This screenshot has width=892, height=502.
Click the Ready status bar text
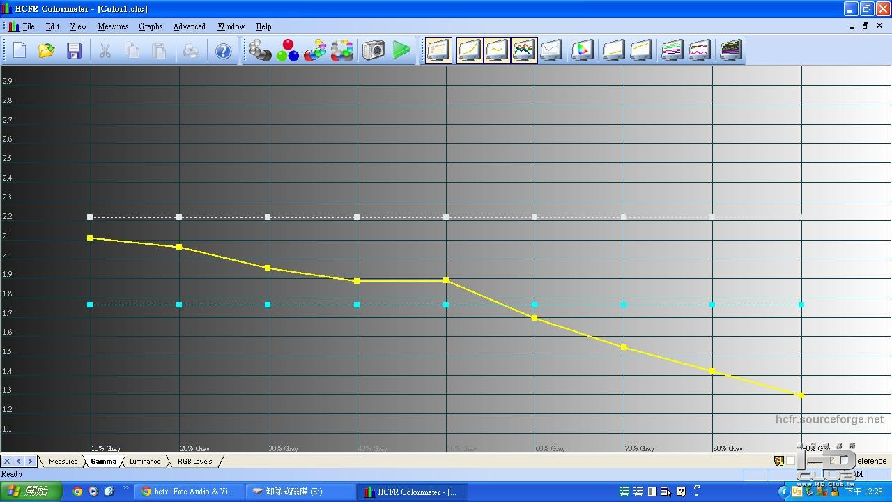pos(12,474)
